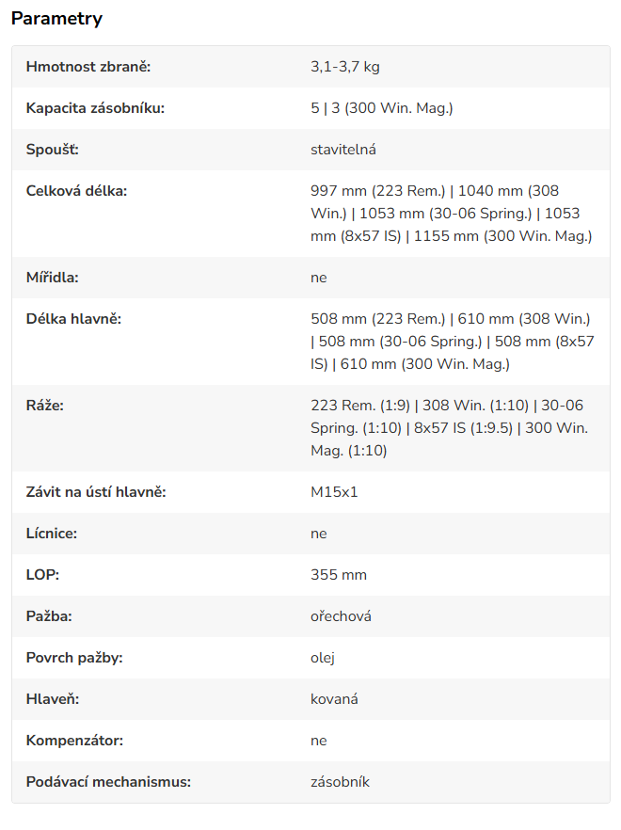This screenshot has height=830, width=621.
Task: Click the Ráže row label
Action: pos(45,406)
